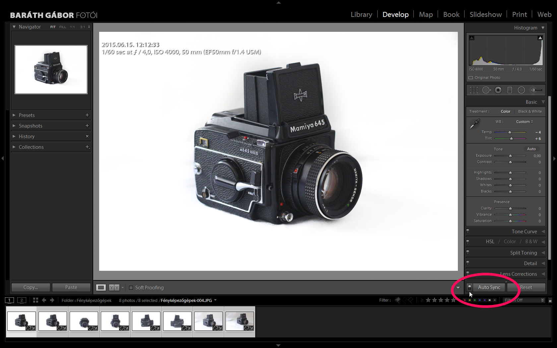
Task: Select the third filmstrip thumbnail, front-facing camera
Action: 84,321
